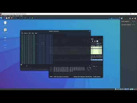The height and width of the screenshot is (103, 137).
Task: Switch to workspace 1 in the panel
Action: click(18, 18)
